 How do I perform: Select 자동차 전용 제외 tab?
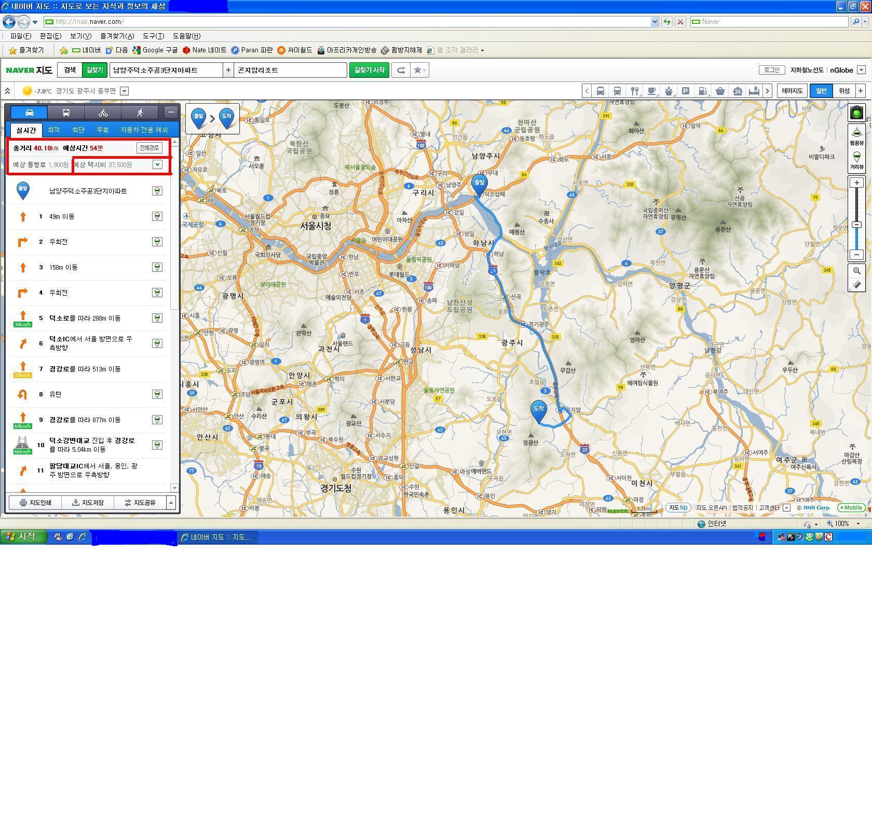point(144,130)
